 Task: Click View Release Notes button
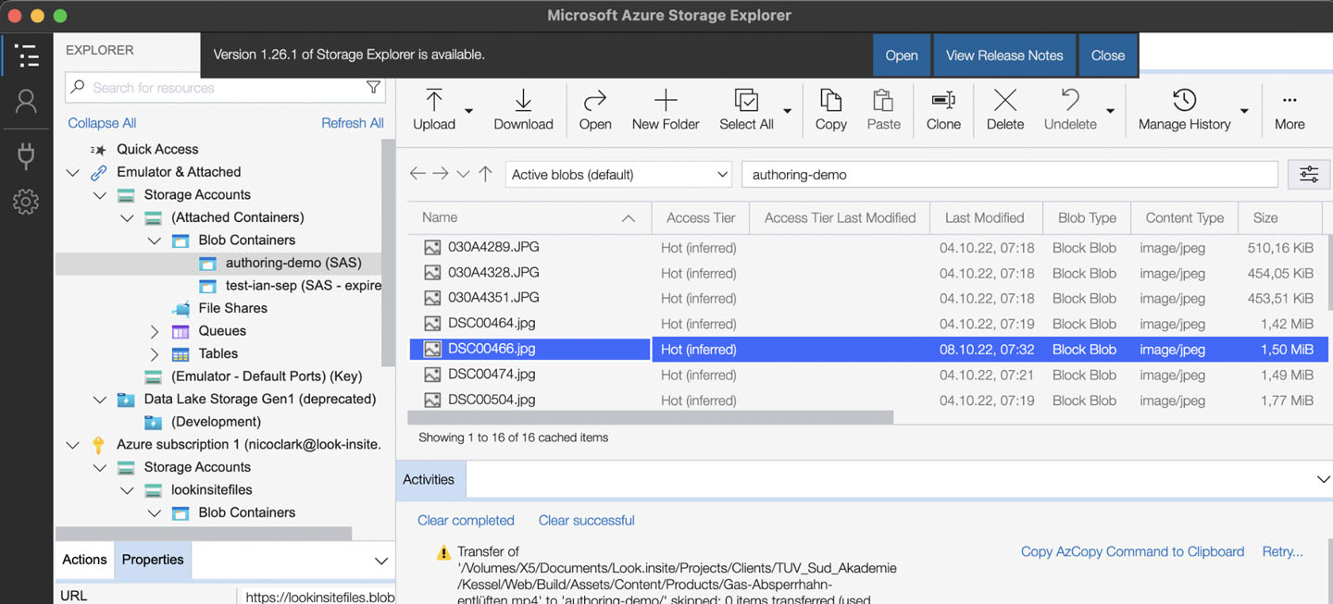pos(1004,55)
